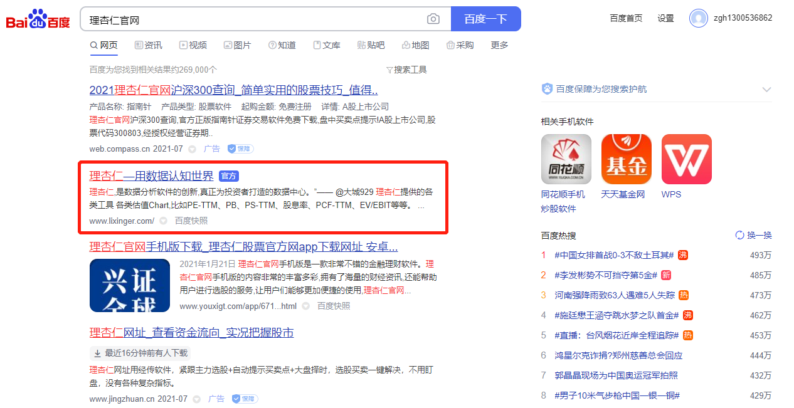
Task: Open 搜索工具 filter
Action: (406, 70)
